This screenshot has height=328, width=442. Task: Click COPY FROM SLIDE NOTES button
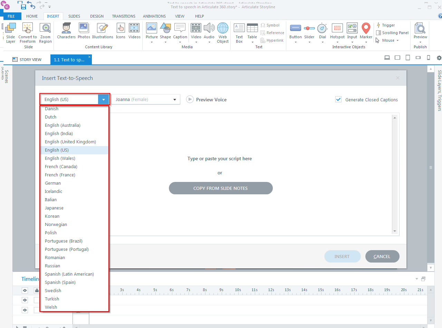pyautogui.click(x=221, y=188)
